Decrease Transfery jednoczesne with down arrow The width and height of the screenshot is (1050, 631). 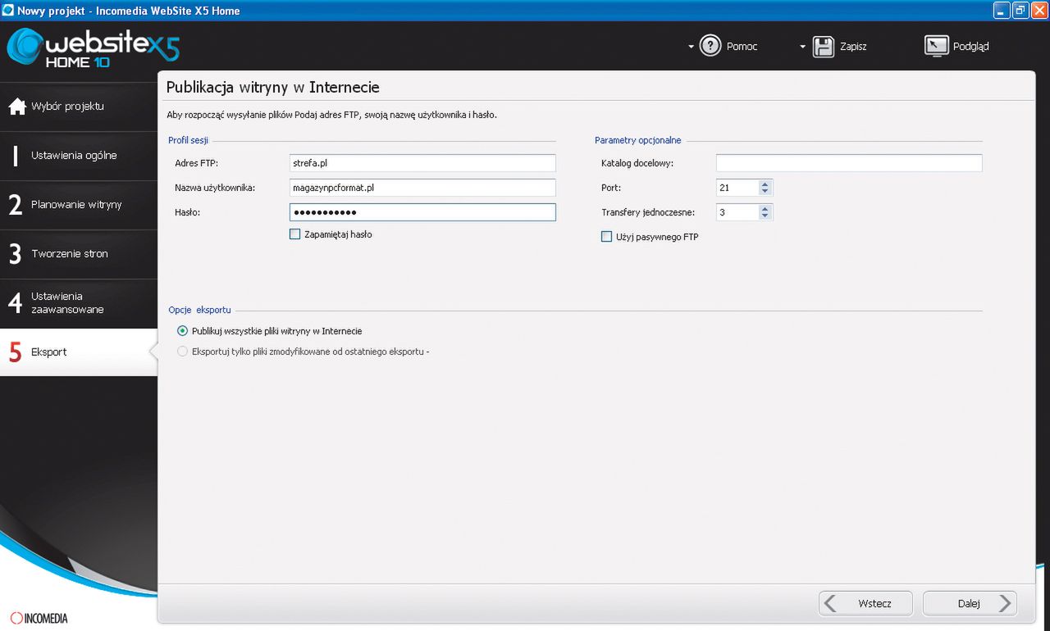pyautogui.click(x=765, y=216)
